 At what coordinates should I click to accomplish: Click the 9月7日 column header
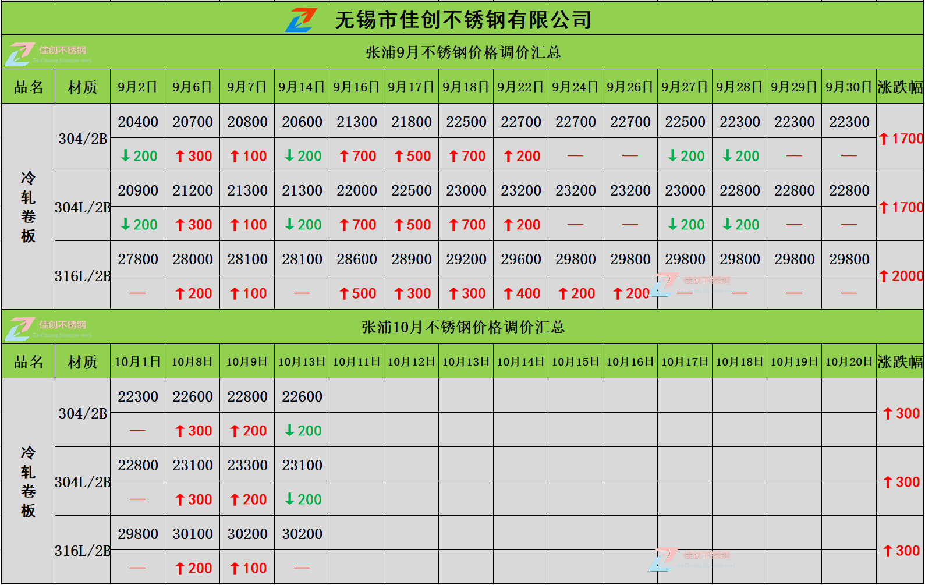tap(247, 87)
